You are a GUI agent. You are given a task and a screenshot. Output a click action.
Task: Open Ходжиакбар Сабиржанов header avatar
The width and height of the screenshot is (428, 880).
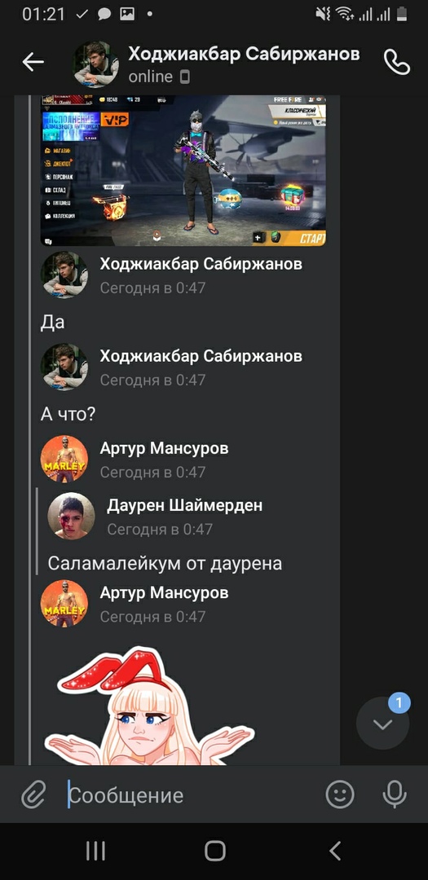pyautogui.click(x=96, y=64)
